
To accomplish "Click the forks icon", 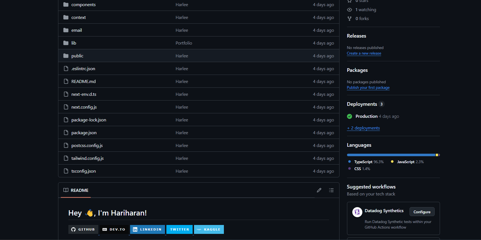I will click(x=350, y=19).
